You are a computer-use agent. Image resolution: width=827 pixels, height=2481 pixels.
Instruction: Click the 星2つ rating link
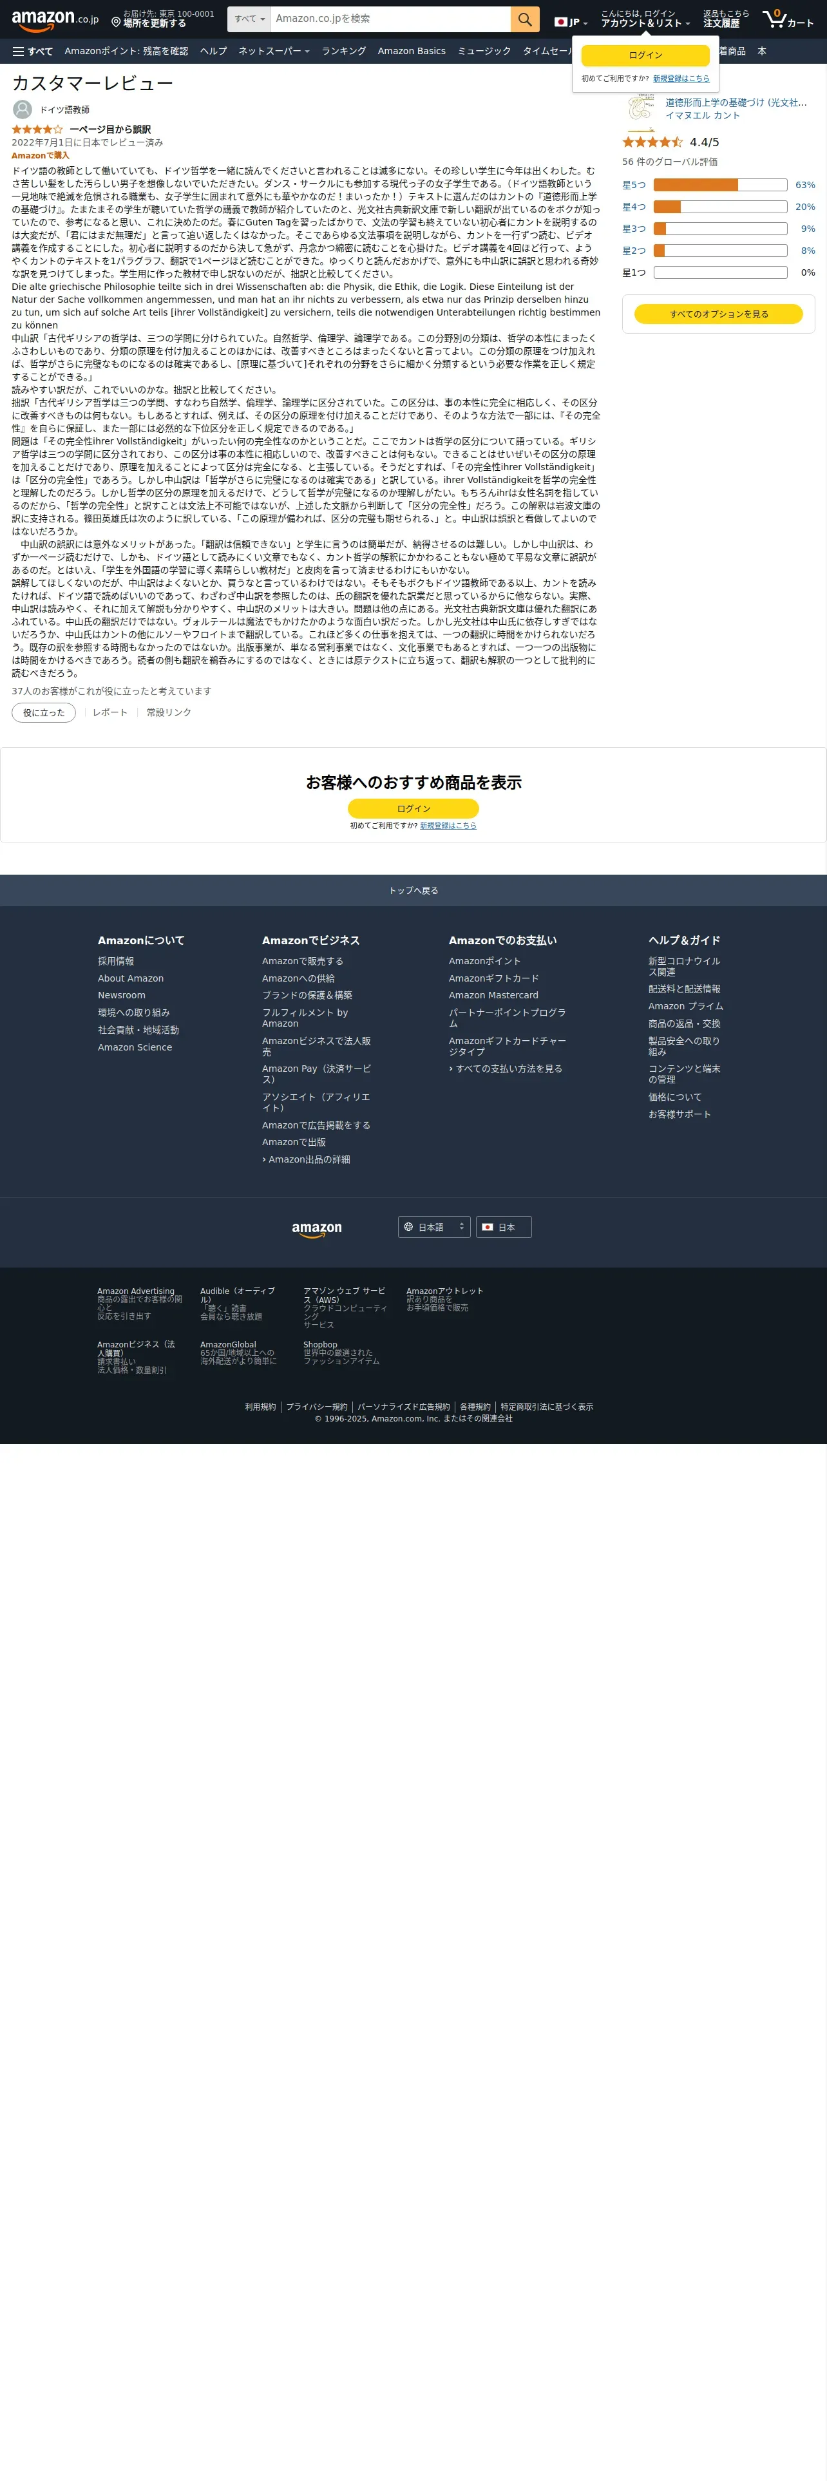[x=634, y=251]
